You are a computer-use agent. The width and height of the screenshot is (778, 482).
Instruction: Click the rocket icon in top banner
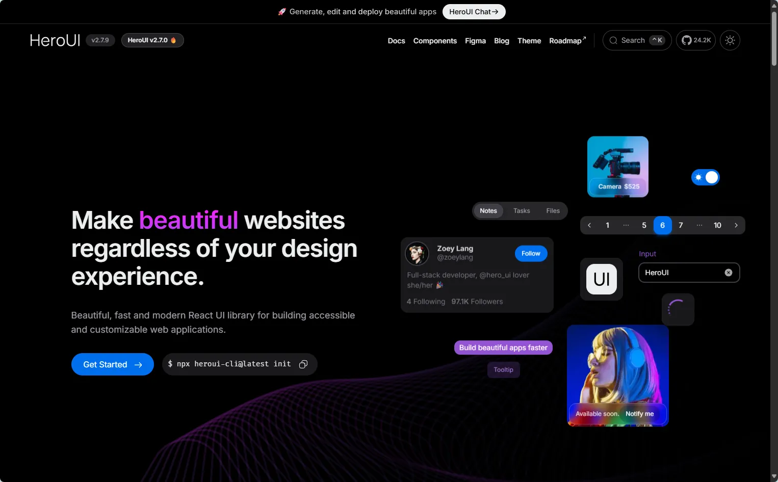click(x=282, y=12)
